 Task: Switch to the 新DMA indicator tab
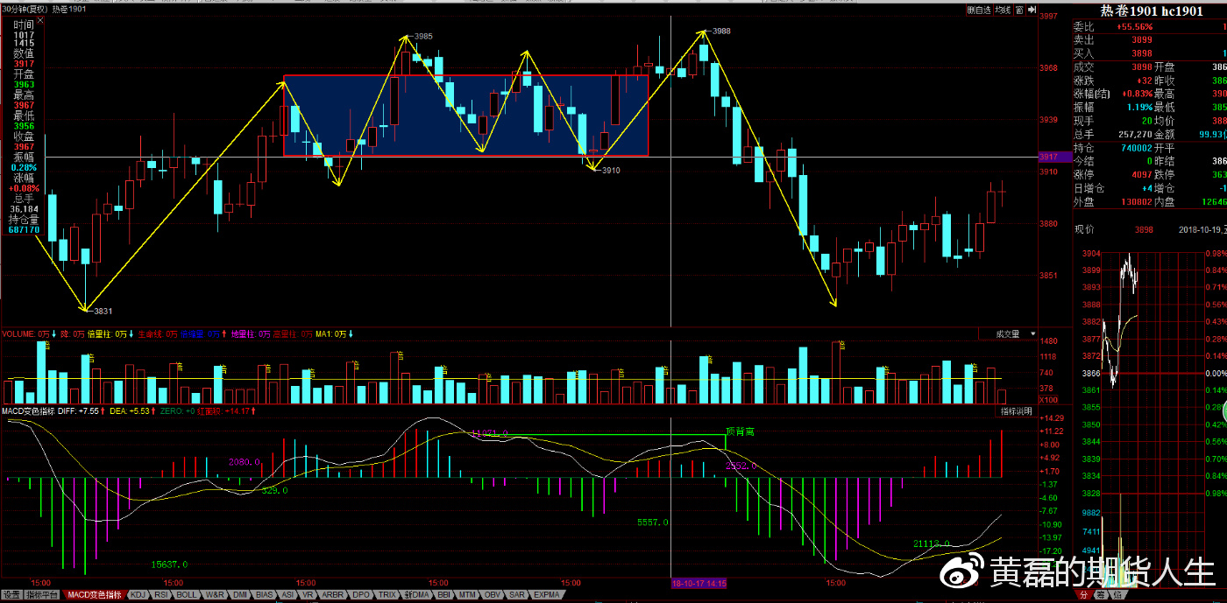(416, 595)
